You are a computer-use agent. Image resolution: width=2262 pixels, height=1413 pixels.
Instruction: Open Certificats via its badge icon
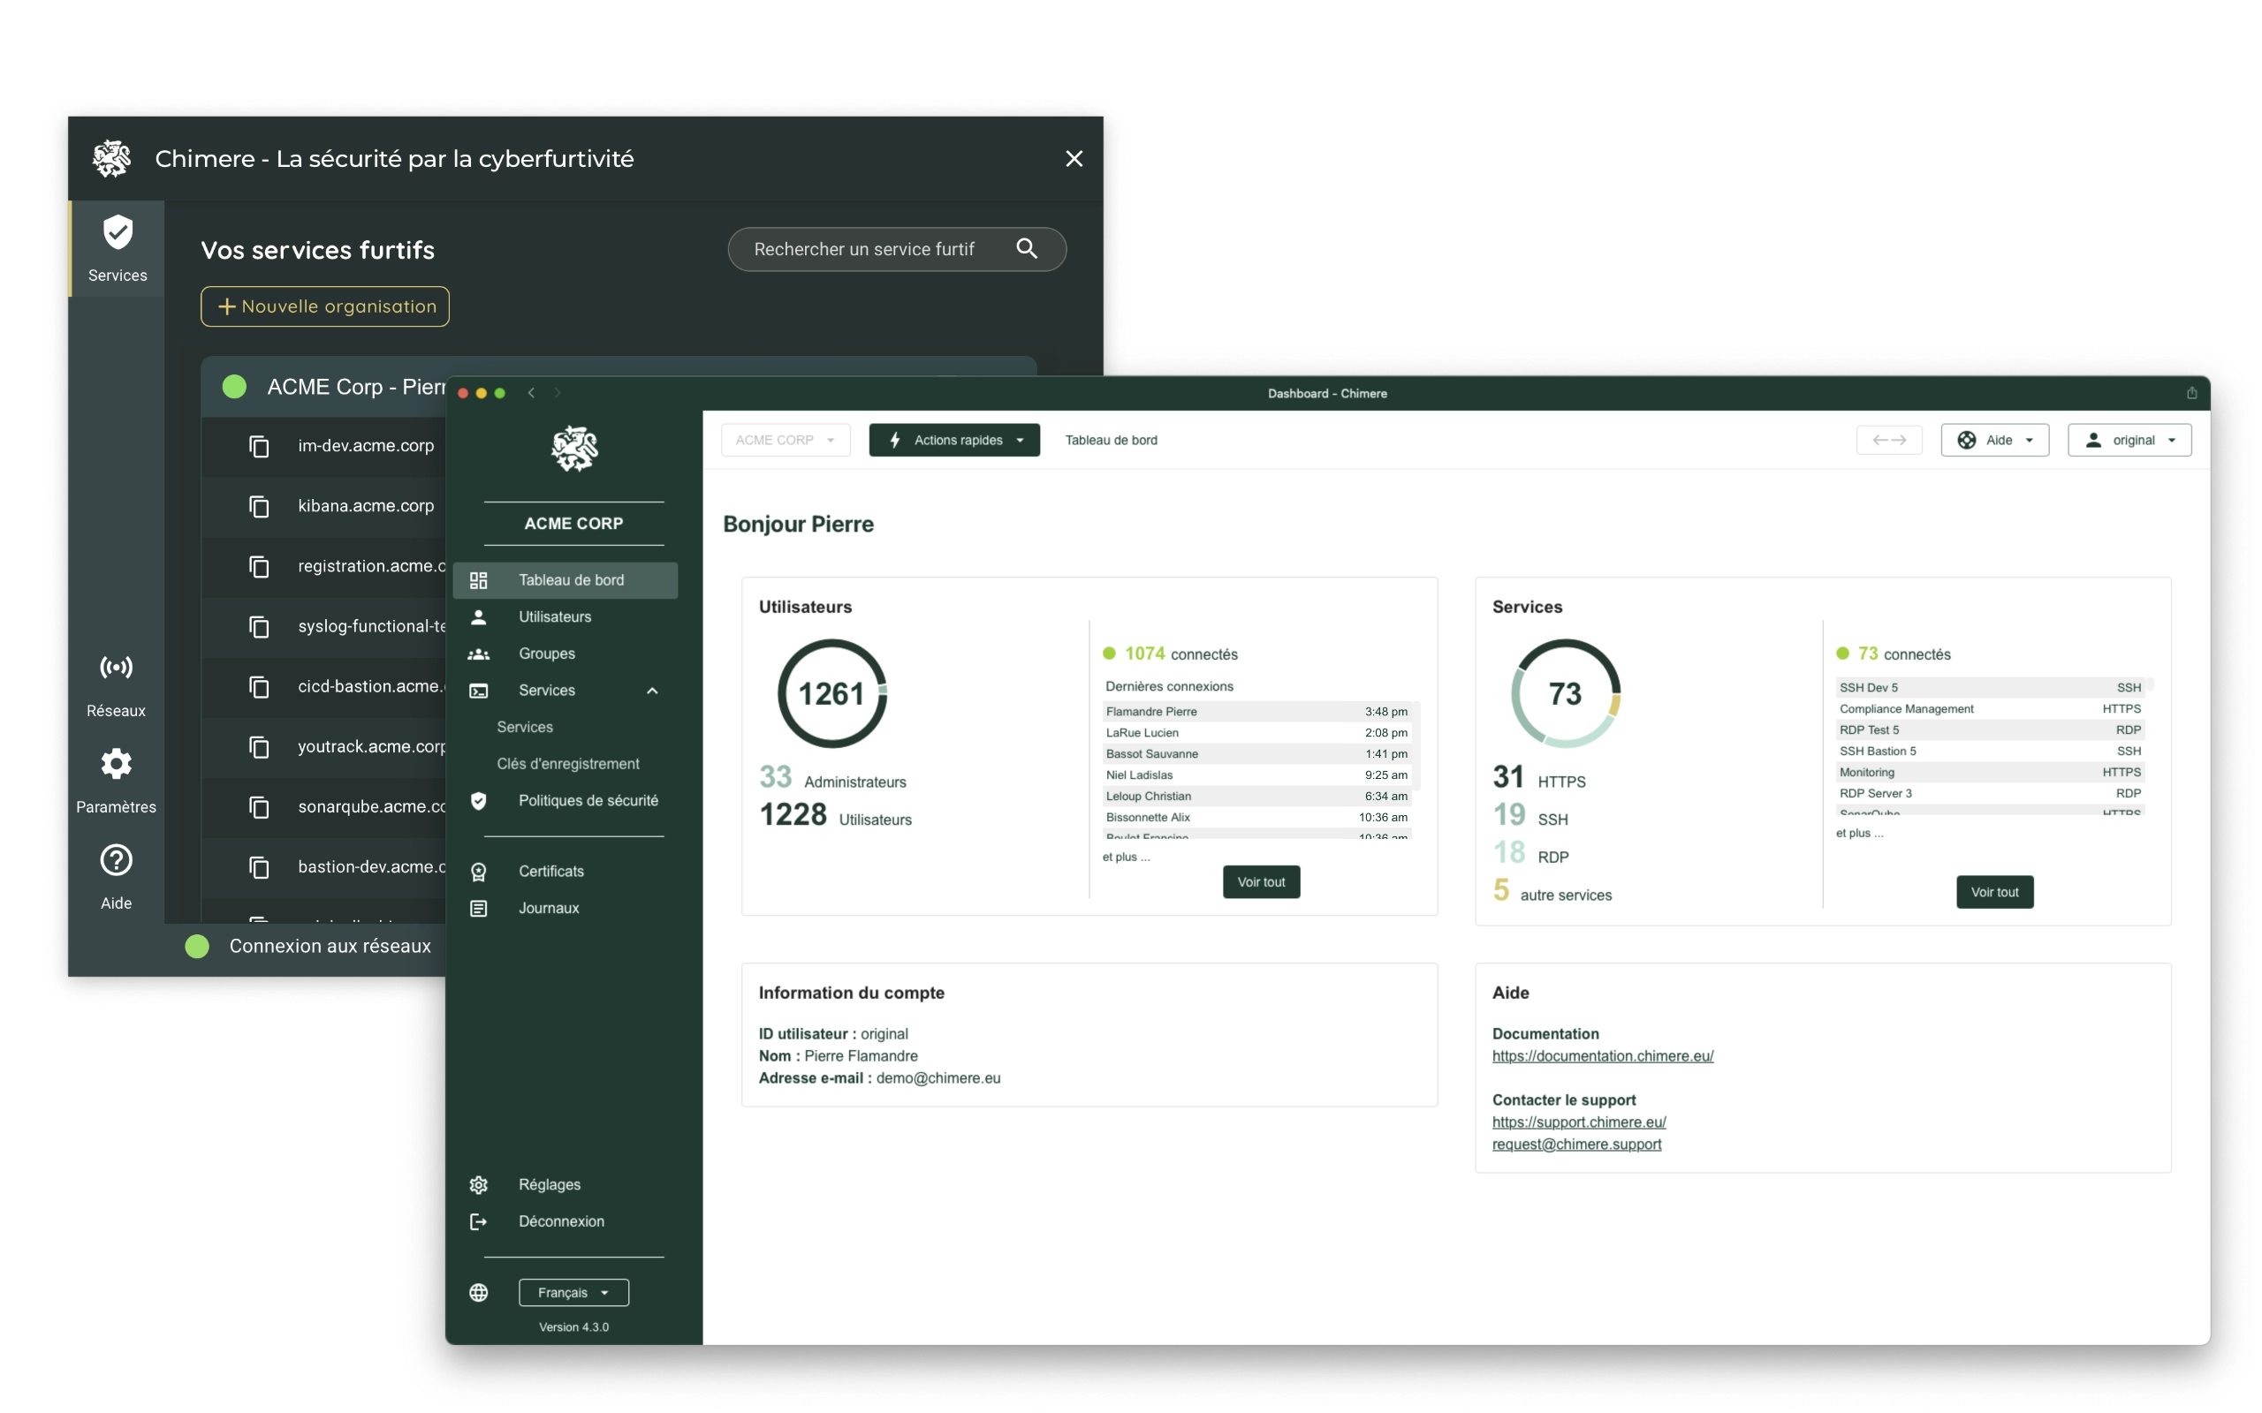pyautogui.click(x=479, y=871)
